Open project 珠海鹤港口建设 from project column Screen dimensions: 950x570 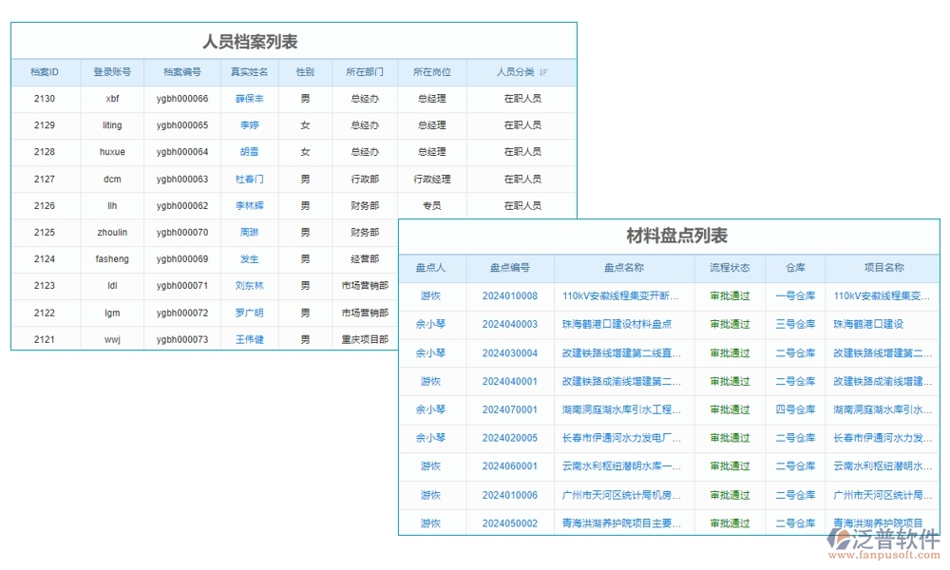[870, 324]
